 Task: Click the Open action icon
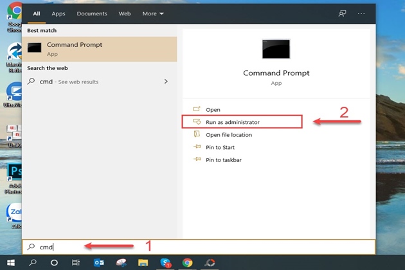197,109
